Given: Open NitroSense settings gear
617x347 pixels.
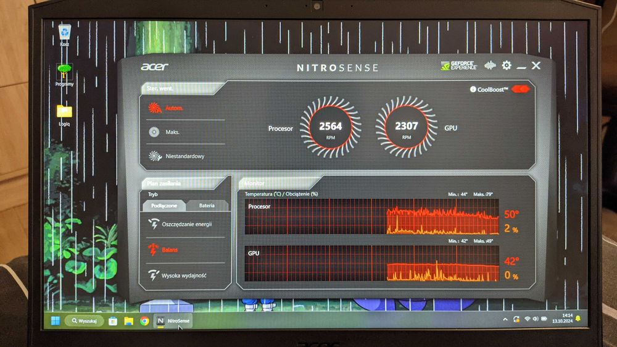Looking at the screenshot, I should [x=507, y=65].
